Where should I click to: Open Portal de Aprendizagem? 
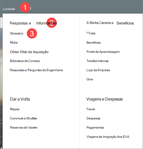click(103, 52)
